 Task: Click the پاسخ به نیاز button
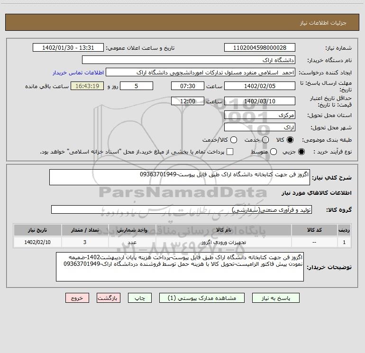tap(275, 298)
